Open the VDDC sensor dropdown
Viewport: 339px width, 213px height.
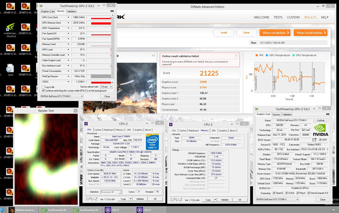(x=68, y=82)
